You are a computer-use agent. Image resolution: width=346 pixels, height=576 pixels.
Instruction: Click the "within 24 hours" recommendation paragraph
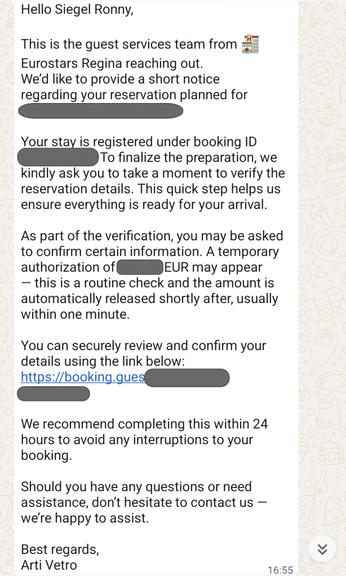[144, 439]
